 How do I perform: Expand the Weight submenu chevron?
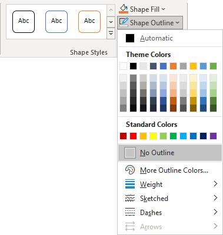(x=215, y=184)
